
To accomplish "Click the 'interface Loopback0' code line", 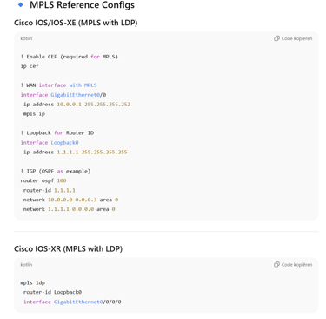I will (50, 142).
